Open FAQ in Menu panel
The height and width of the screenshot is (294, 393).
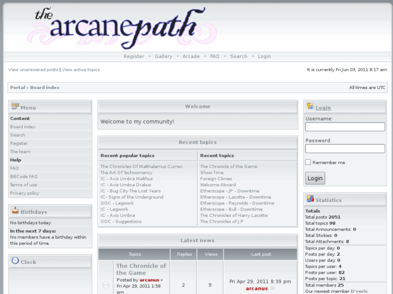(14, 168)
